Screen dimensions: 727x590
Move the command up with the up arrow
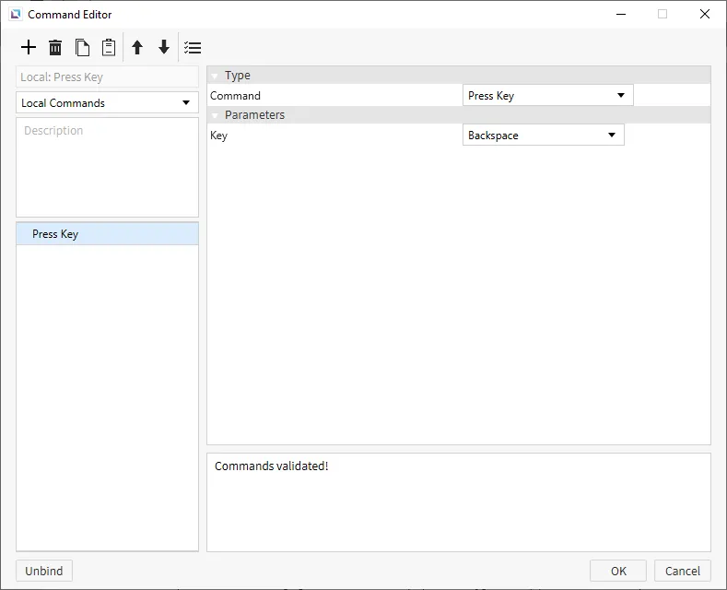point(137,48)
